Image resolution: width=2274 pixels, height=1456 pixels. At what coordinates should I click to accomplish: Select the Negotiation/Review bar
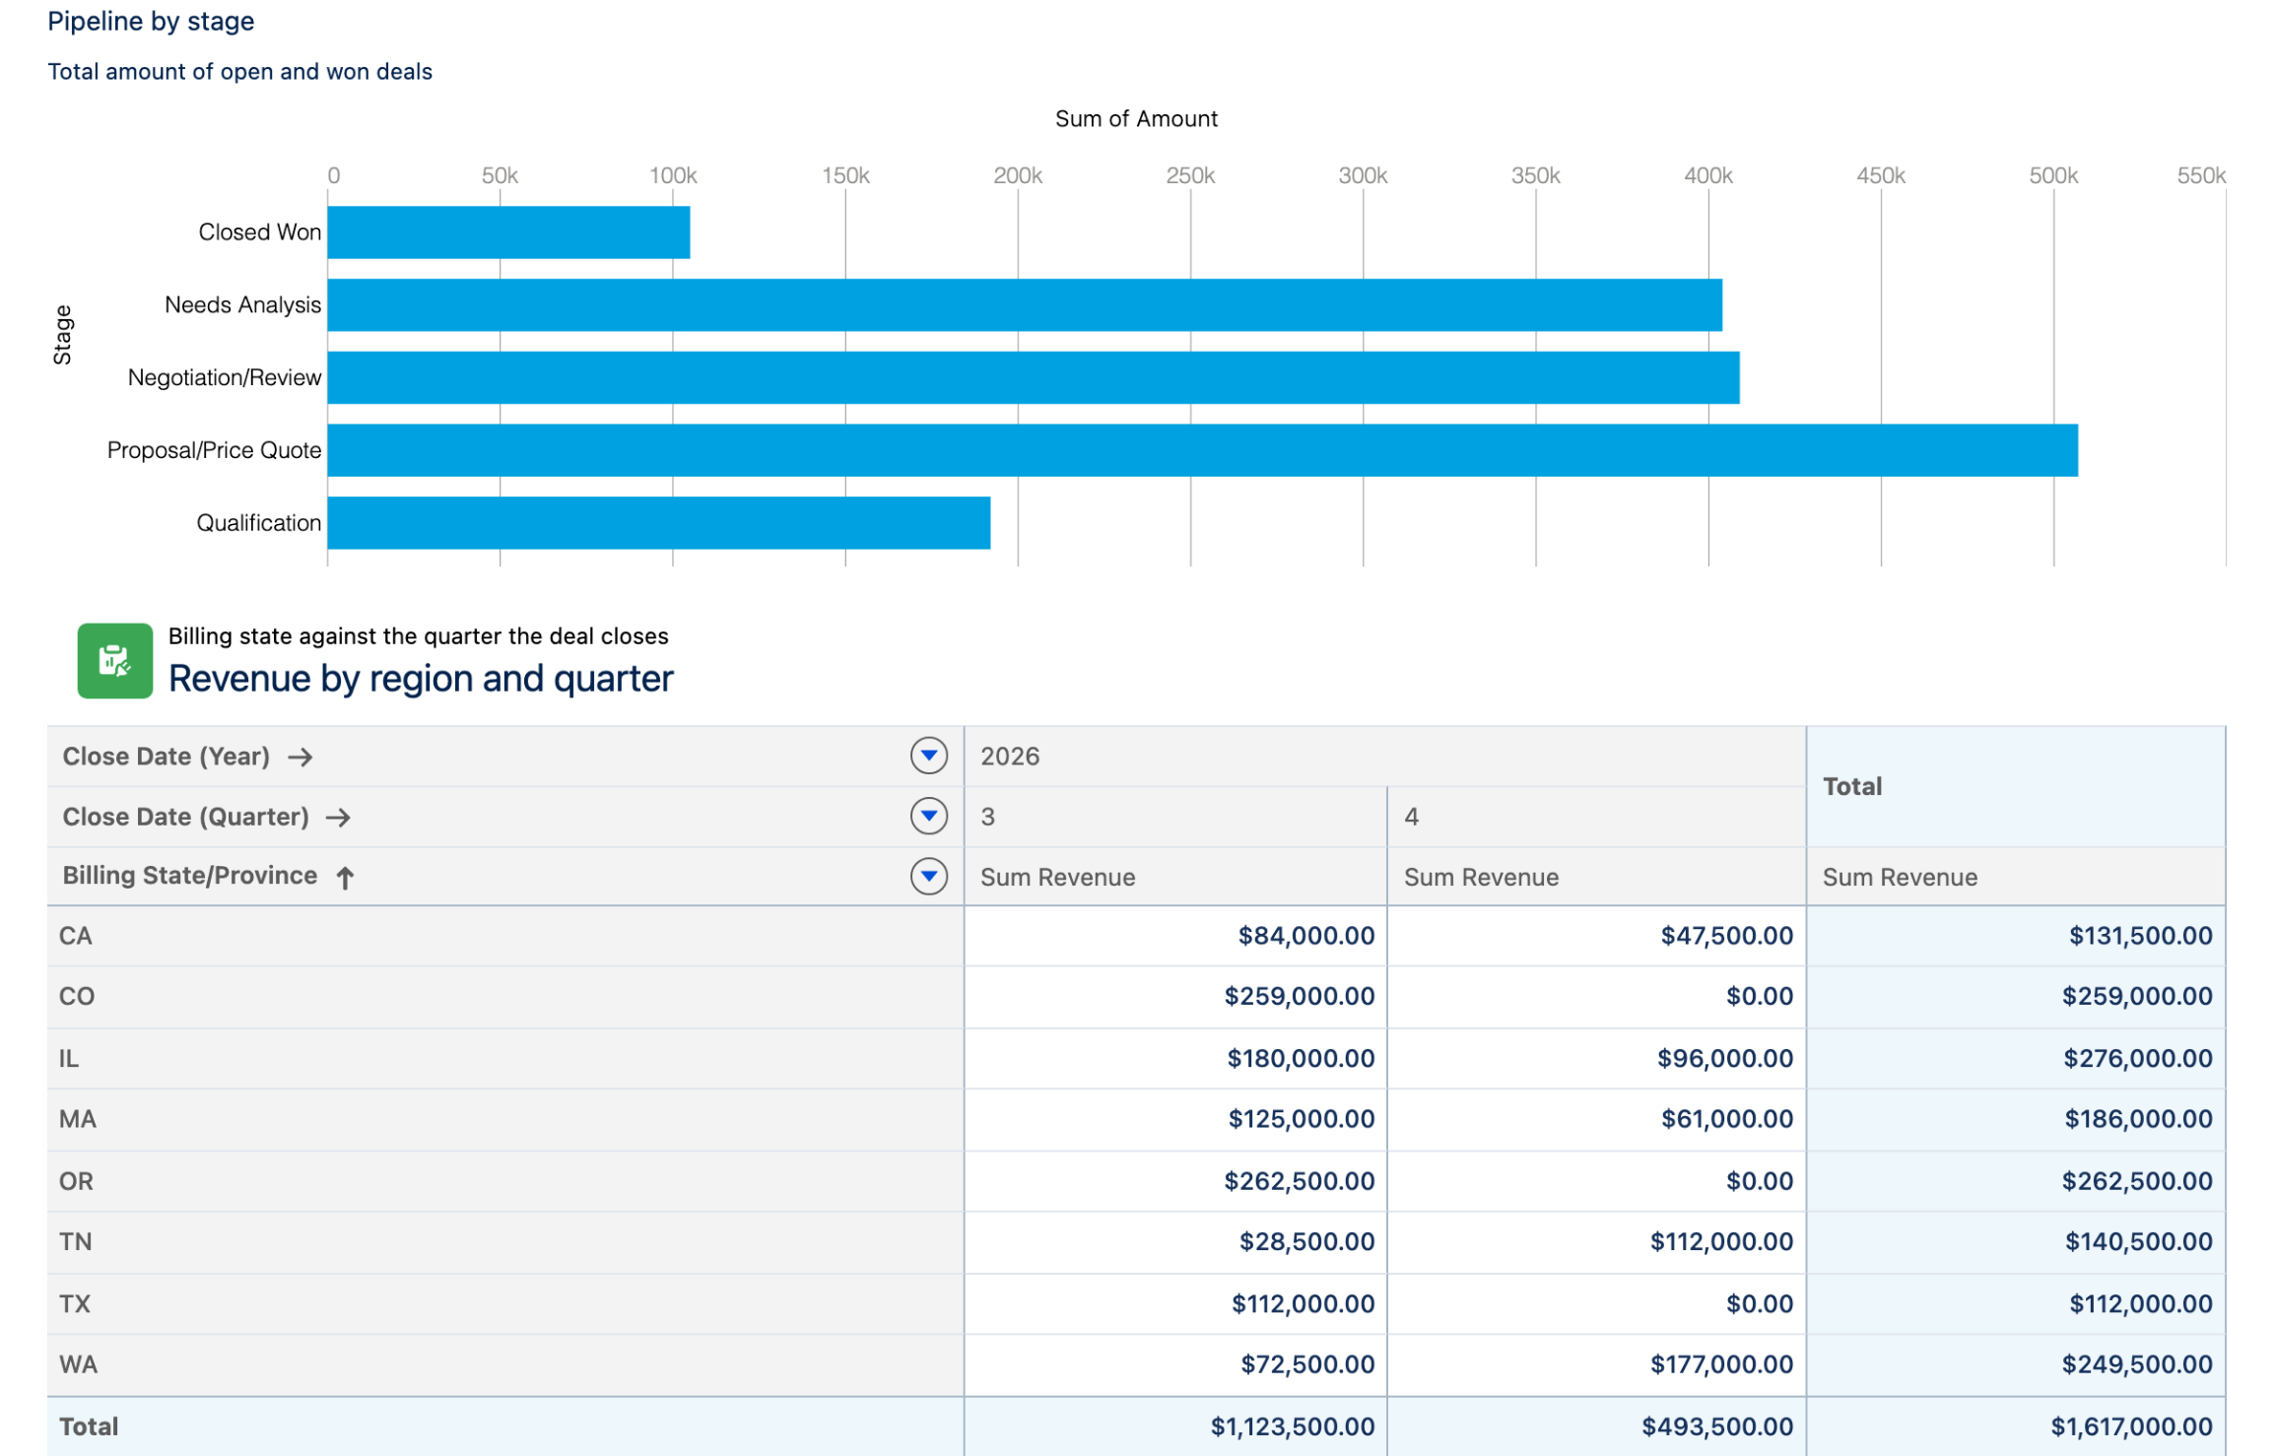(x=1034, y=377)
